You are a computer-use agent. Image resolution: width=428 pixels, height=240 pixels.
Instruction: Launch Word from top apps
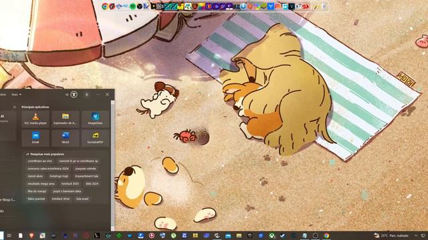point(66,138)
